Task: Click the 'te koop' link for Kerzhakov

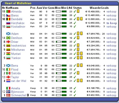Action: point(112,23)
